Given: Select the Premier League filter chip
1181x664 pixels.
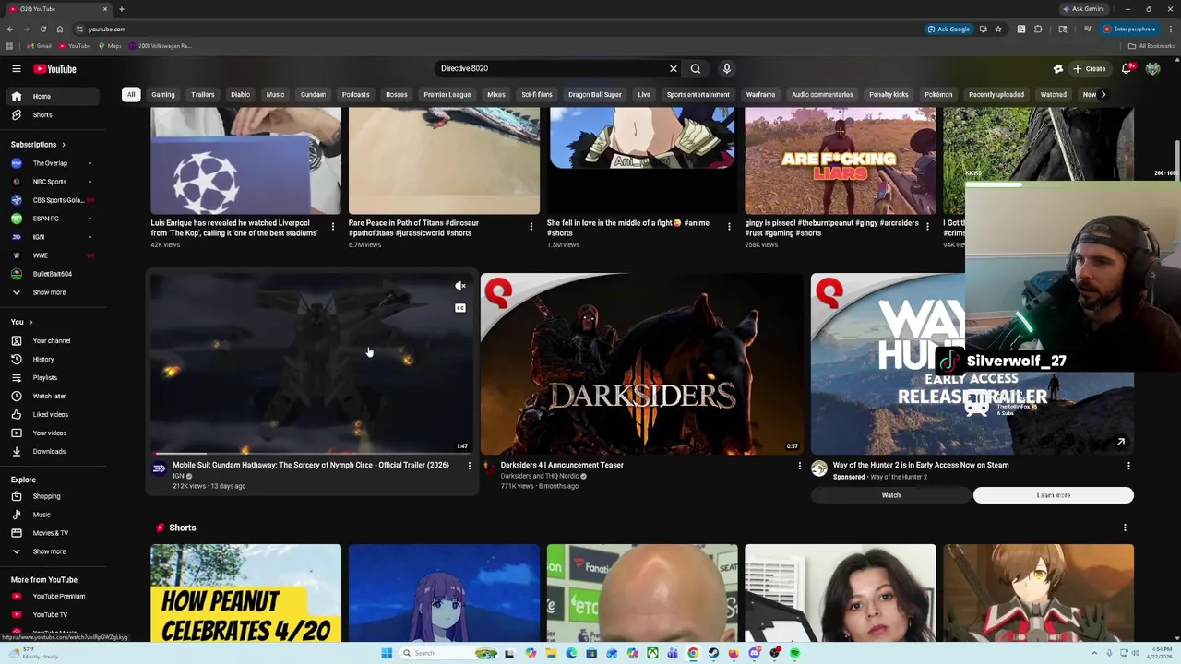Looking at the screenshot, I should [x=447, y=94].
